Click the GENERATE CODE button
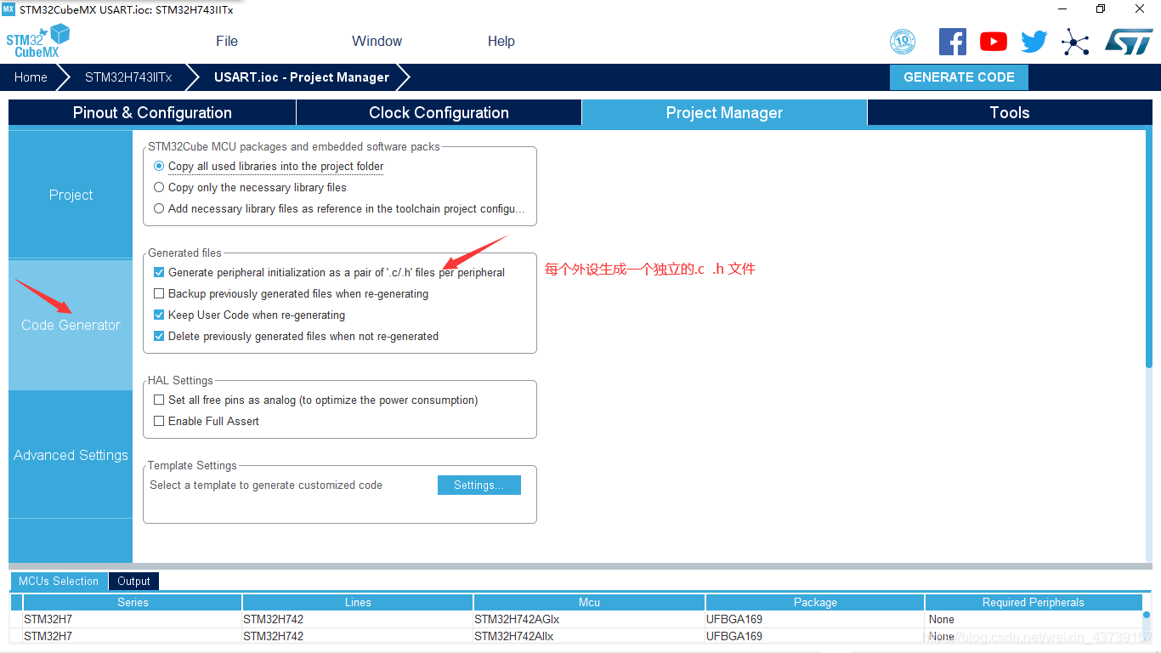1161x653 pixels. [x=959, y=77]
